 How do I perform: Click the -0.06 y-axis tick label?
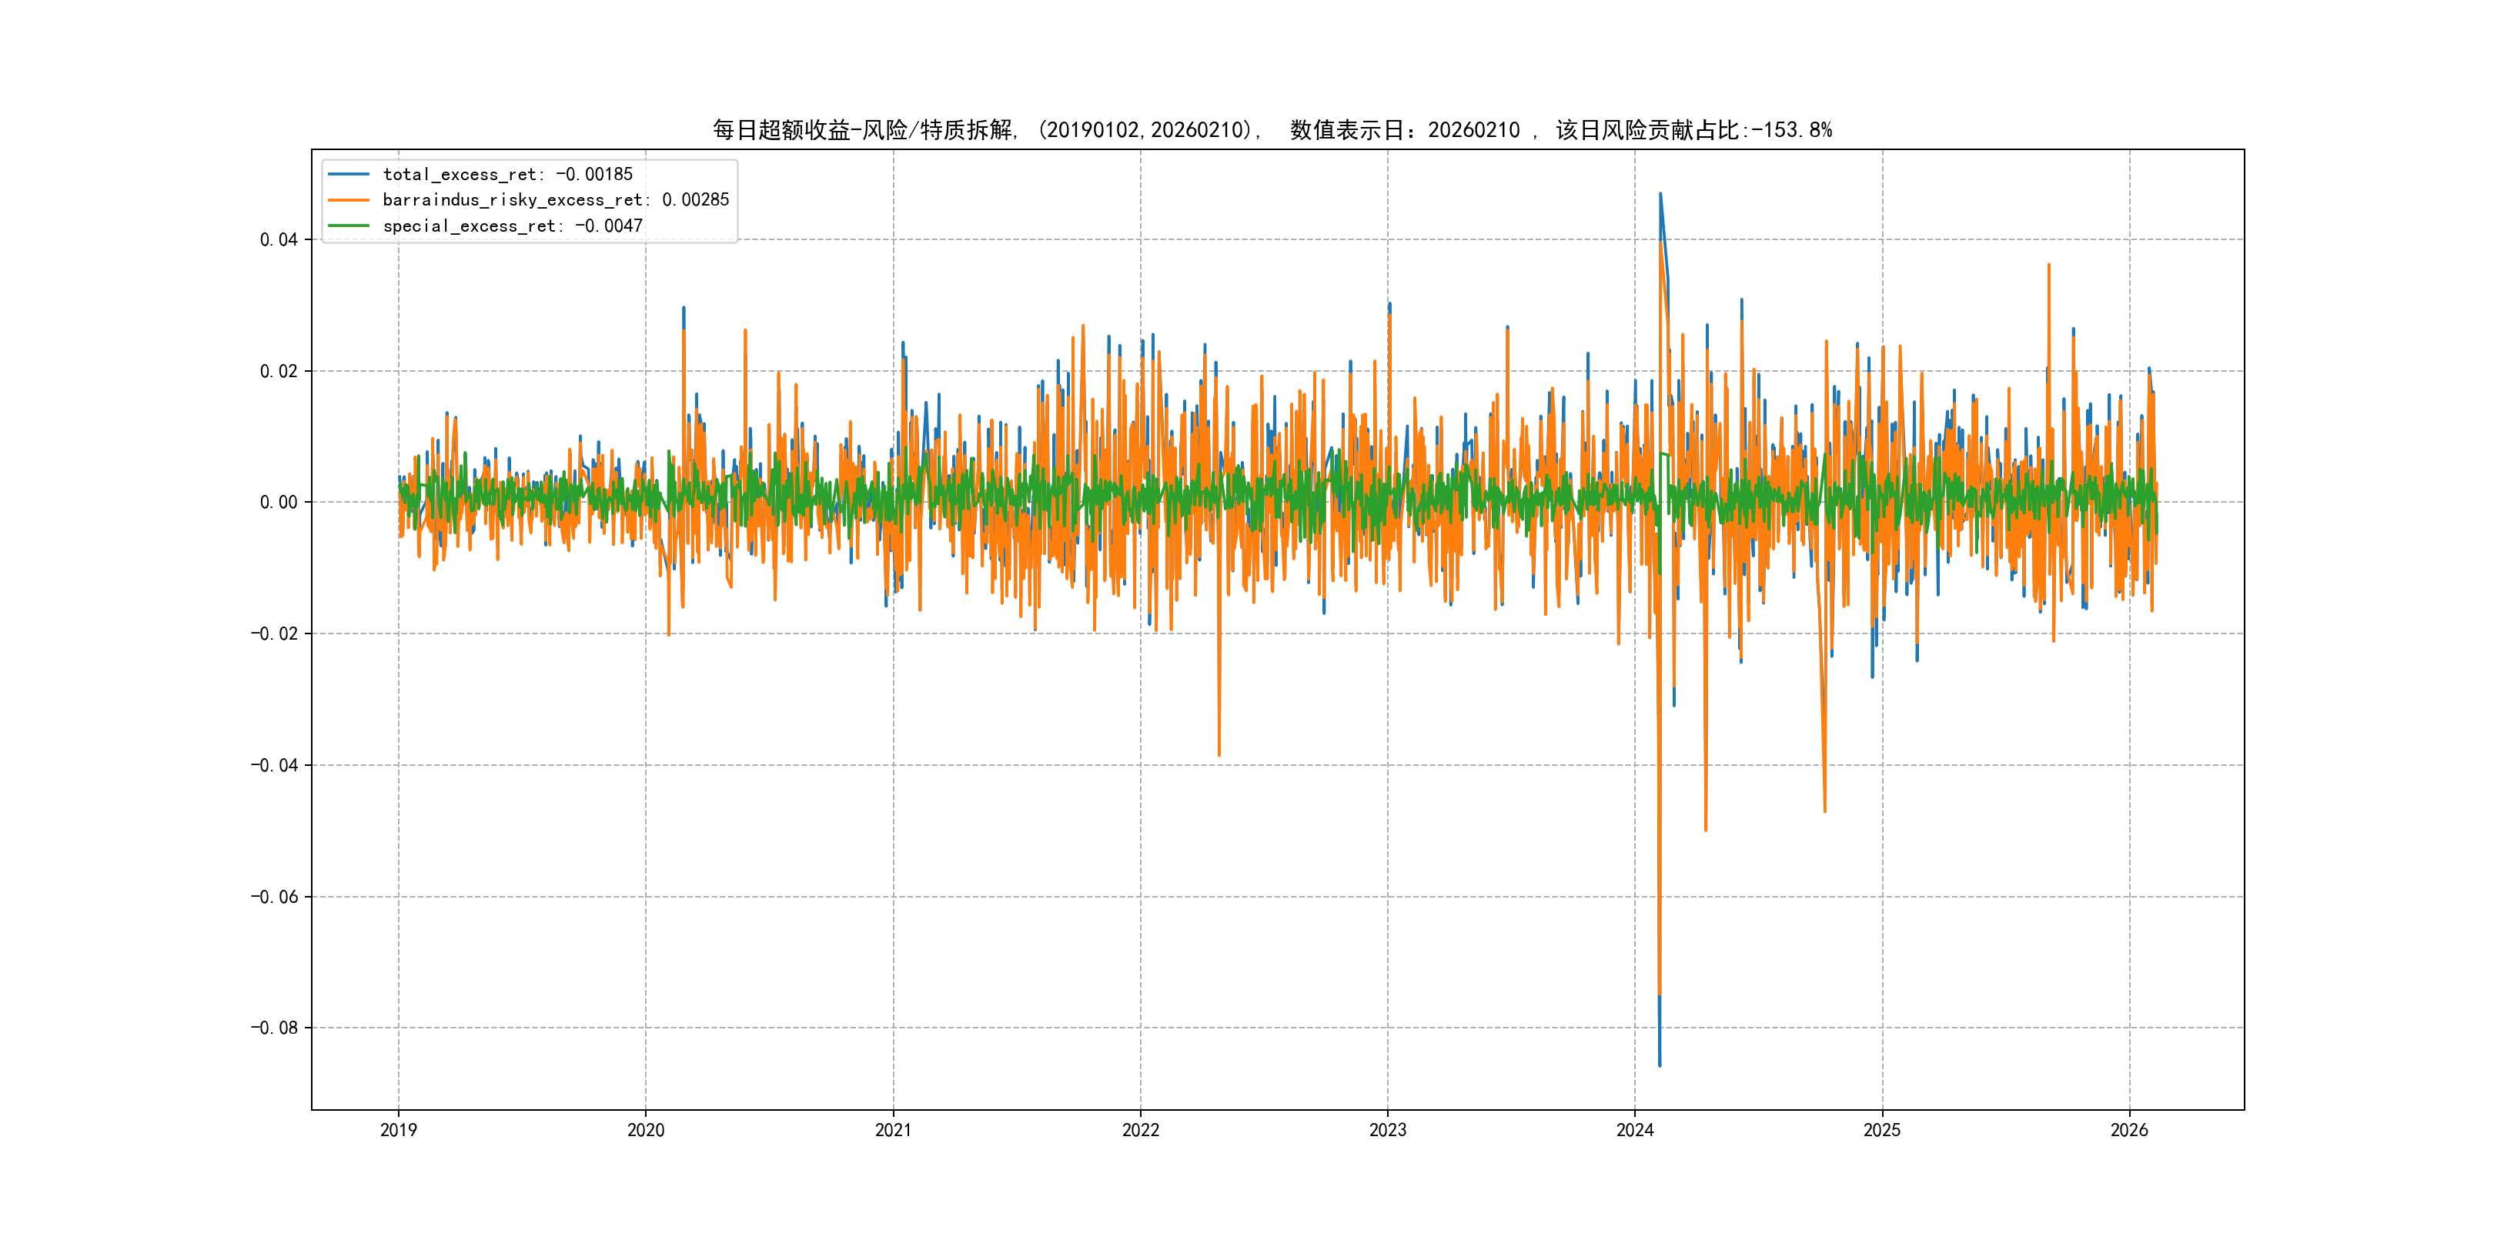274,898
